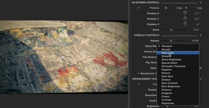Expand the Position disclosure triangle

(139, 8)
